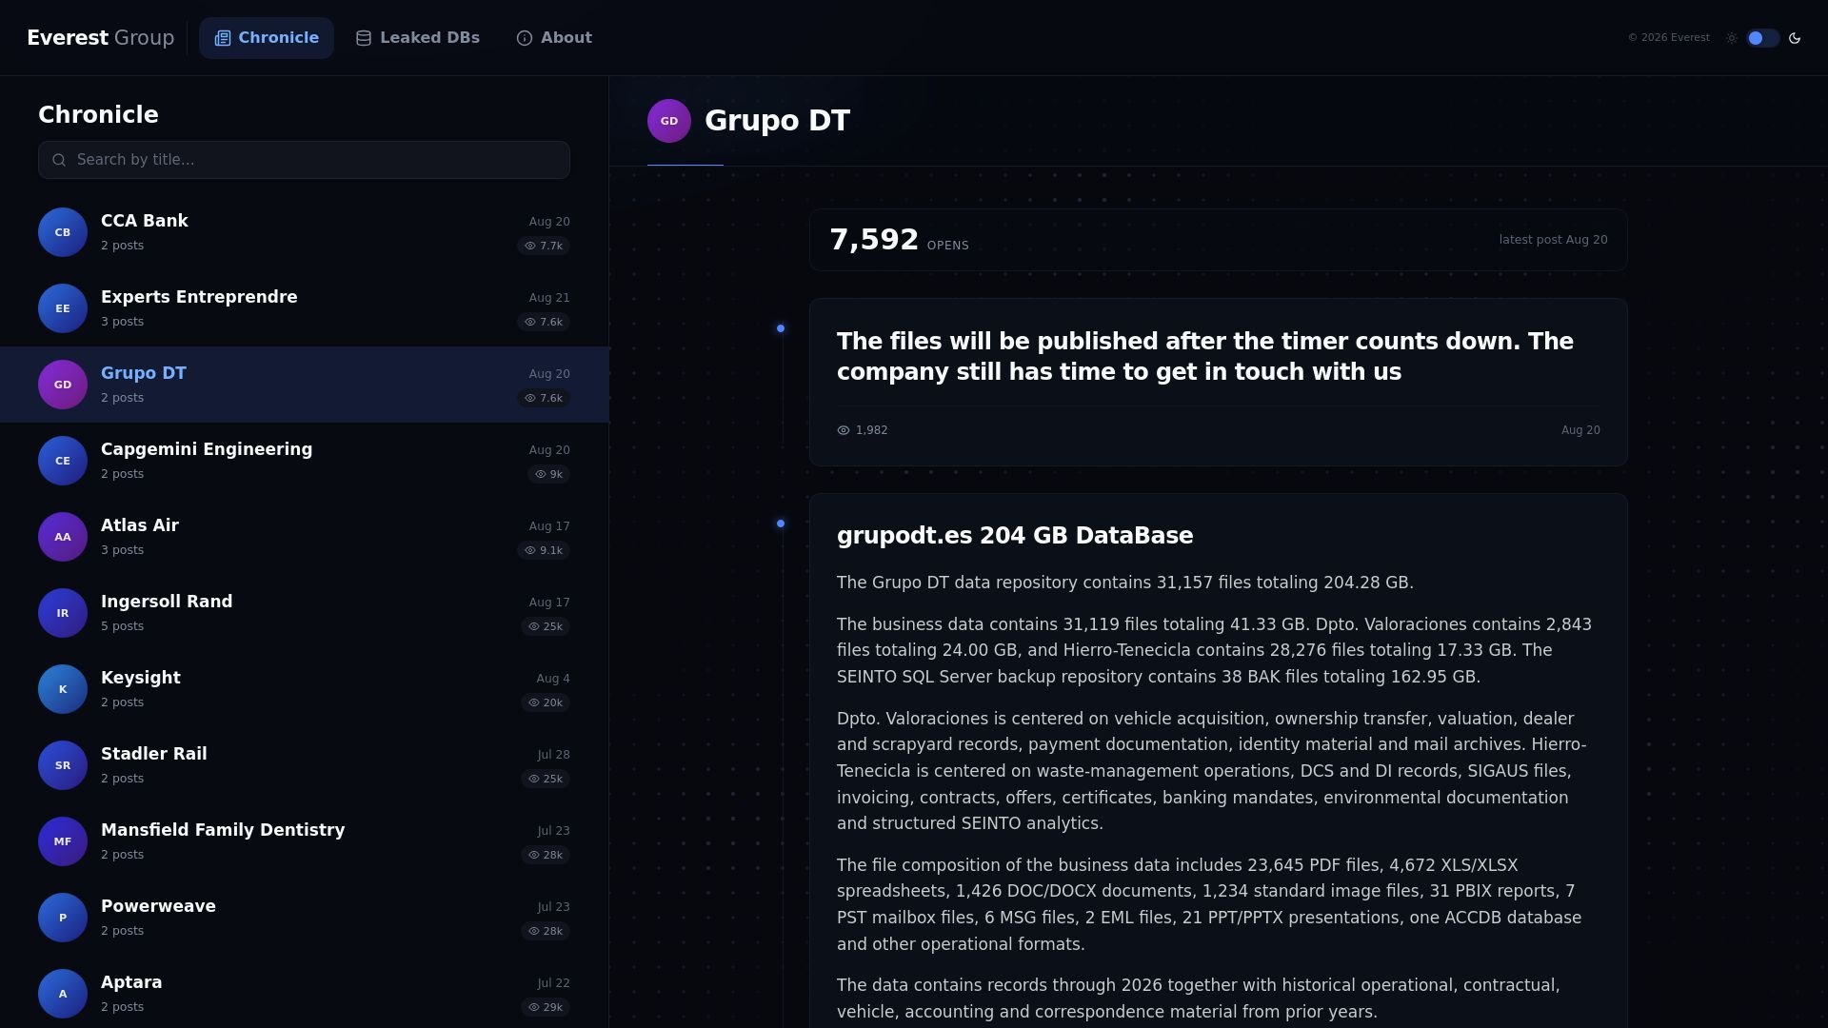
Task: Click the Aug 21 date on Experts Entreprendre
Action: coord(549,298)
